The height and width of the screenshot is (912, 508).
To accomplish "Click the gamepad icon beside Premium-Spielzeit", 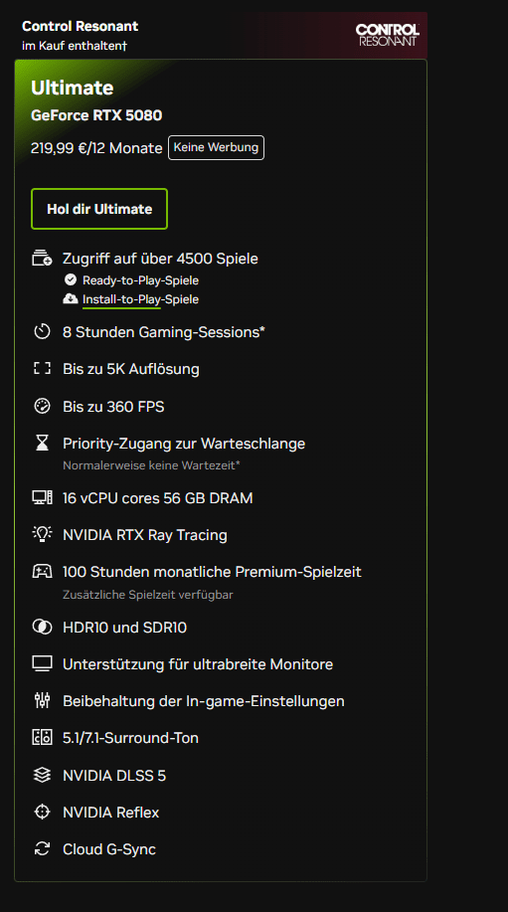I will click(42, 572).
